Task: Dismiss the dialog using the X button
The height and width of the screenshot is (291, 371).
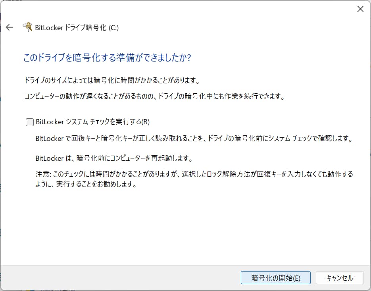Action: (x=360, y=9)
